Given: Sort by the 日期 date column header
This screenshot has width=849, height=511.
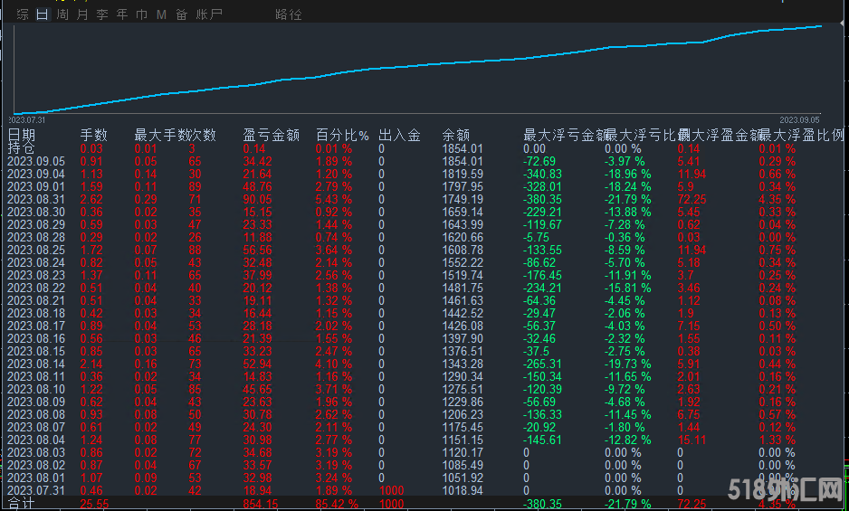Looking at the screenshot, I should tap(22, 136).
